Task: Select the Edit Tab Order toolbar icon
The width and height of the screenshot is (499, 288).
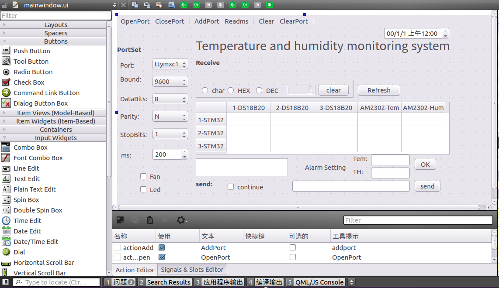Action: coord(172,5)
